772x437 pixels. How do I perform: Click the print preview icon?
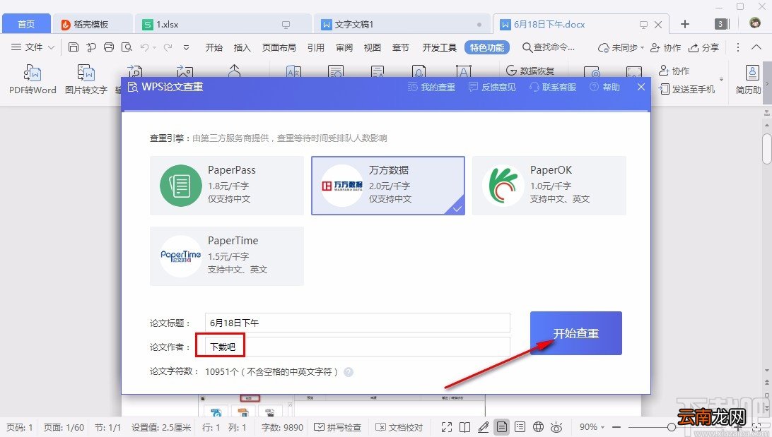click(x=127, y=47)
